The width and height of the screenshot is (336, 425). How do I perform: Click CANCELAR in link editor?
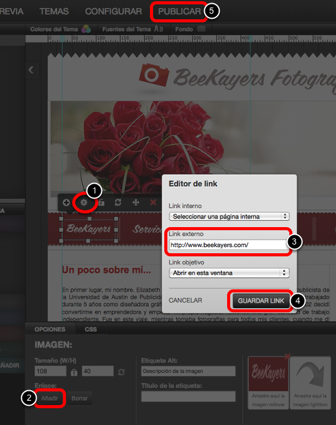click(x=185, y=301)
